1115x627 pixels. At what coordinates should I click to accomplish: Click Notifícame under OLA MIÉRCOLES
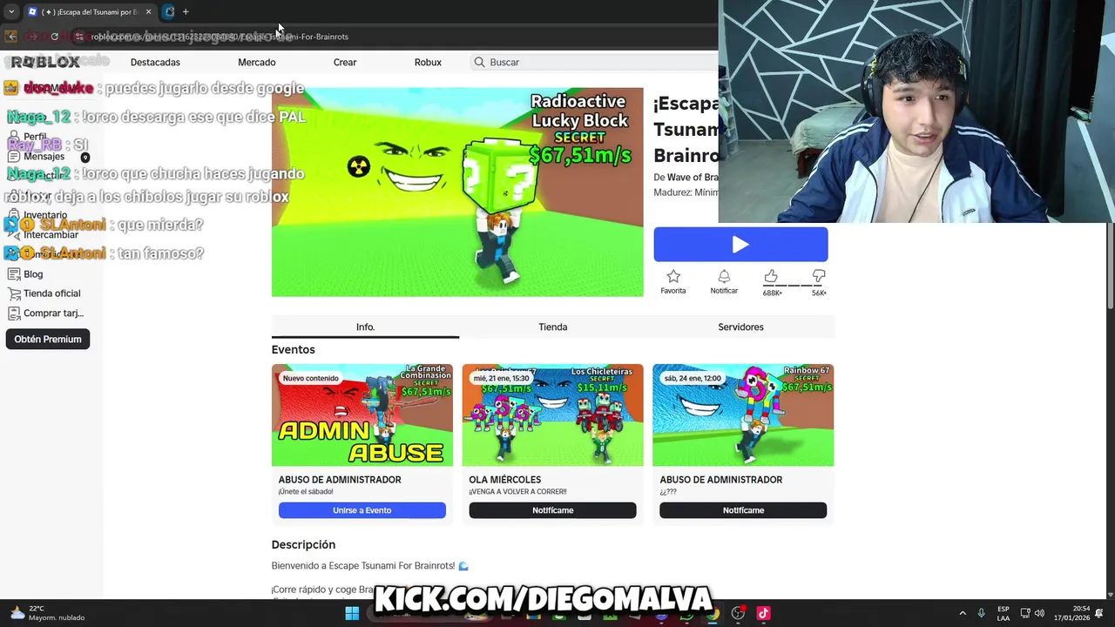(x=552, y=510)
